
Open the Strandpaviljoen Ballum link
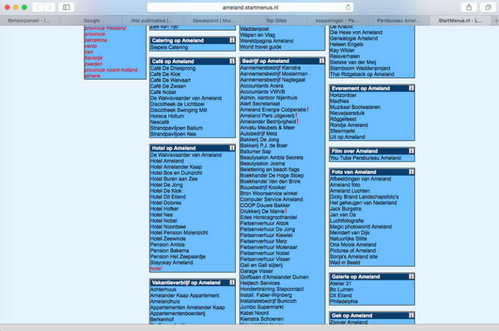[x=176, y=128]
